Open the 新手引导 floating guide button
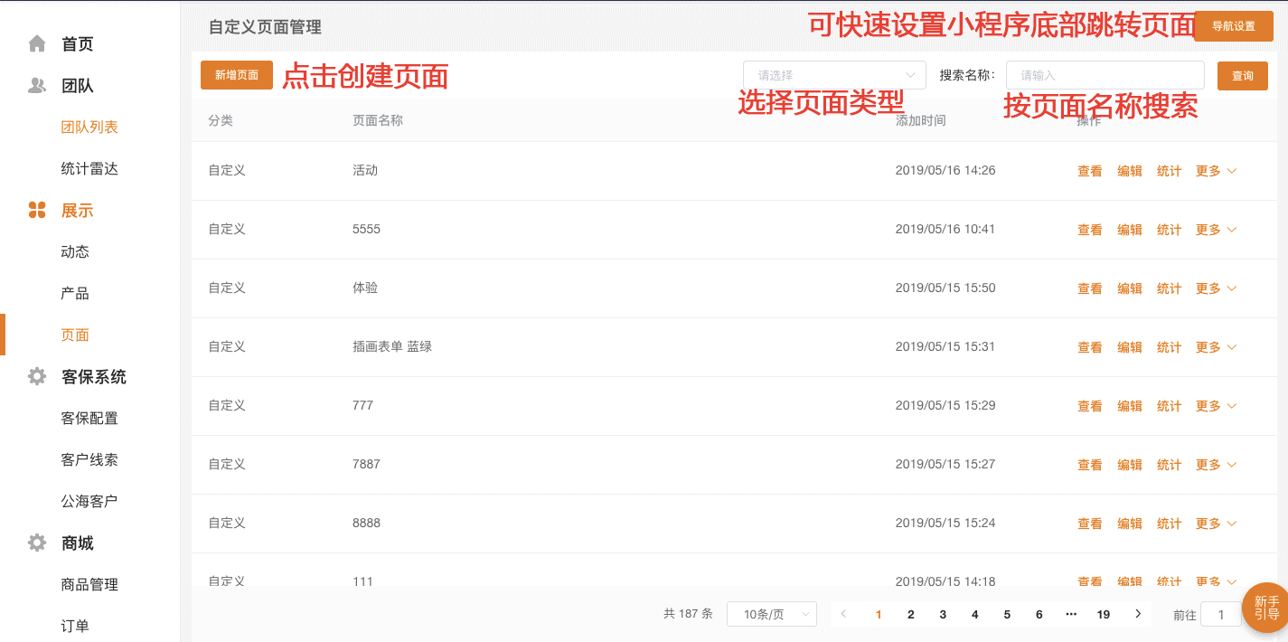Screen dimensions: 1288x642 pos(1266,608)
